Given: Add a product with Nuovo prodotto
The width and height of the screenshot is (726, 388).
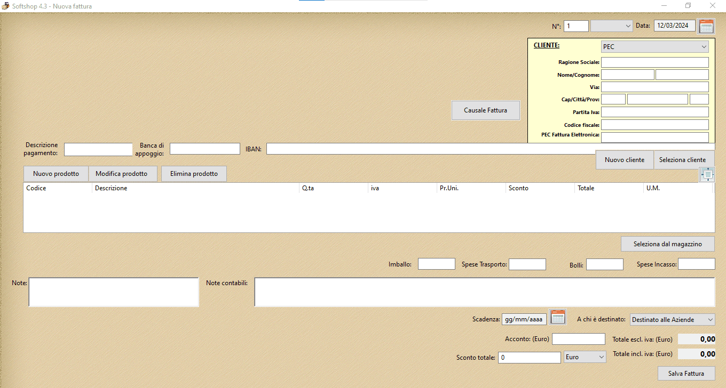Looking at the screenshot, I should 56,174.
